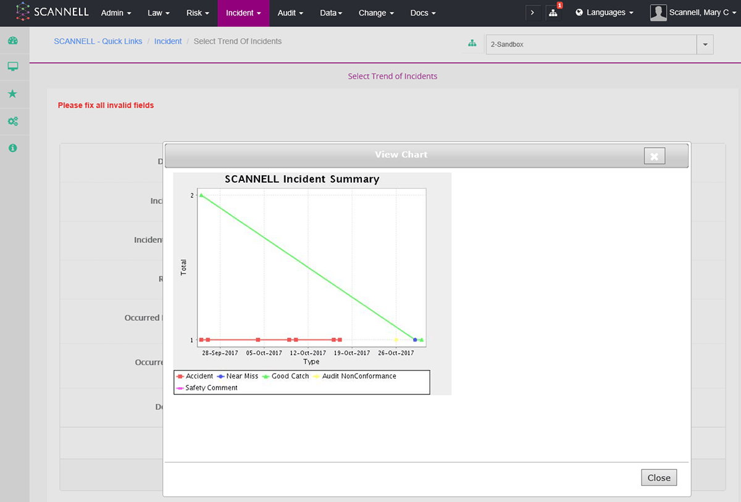Screen dimensions: 741x502
Task: Click the arrow button of the 2-Sandbox selector
Action: [x=705, y=44]
